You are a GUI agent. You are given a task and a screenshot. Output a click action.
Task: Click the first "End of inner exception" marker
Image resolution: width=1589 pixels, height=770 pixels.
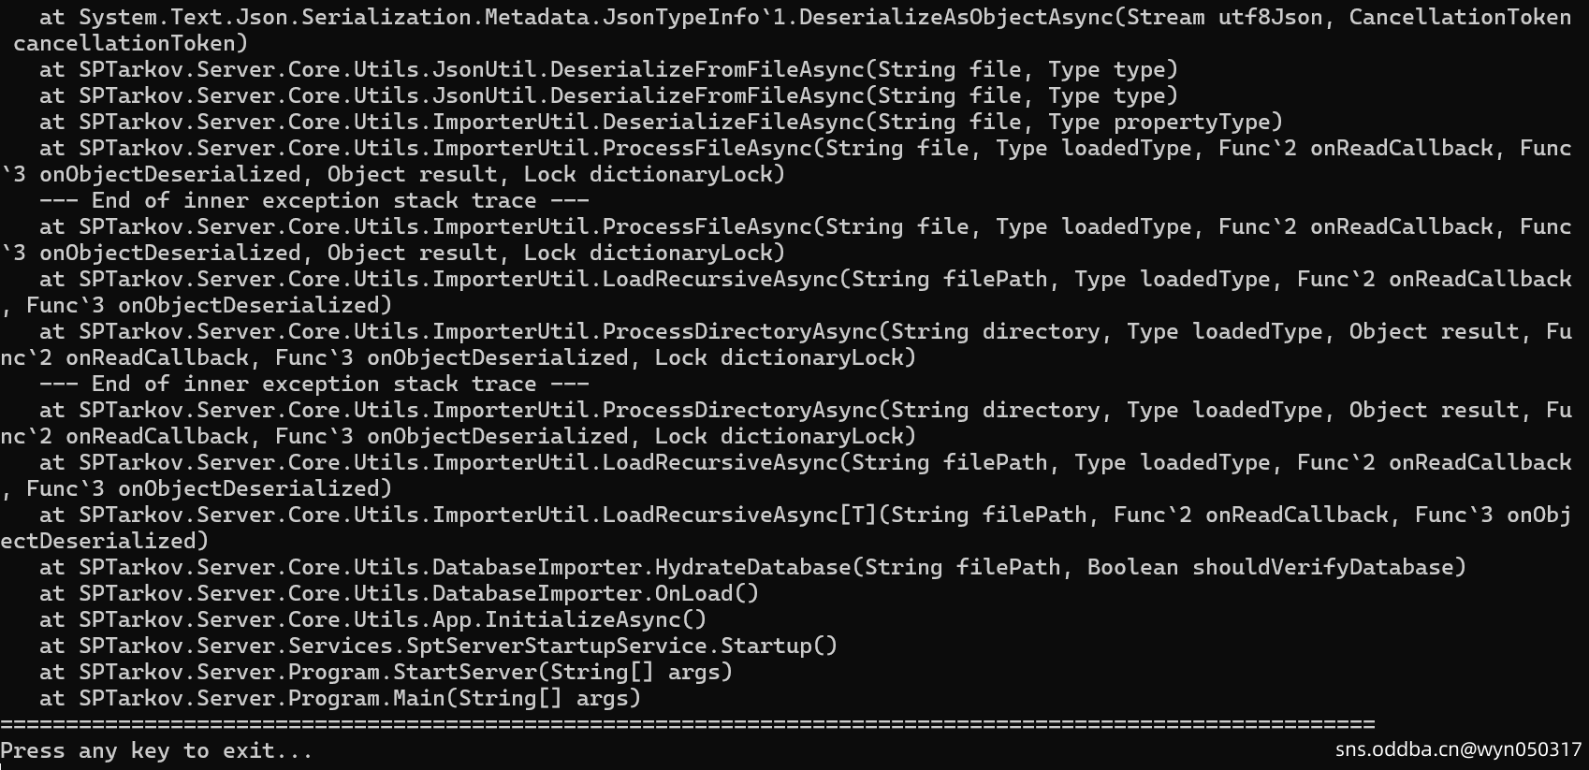313,200
